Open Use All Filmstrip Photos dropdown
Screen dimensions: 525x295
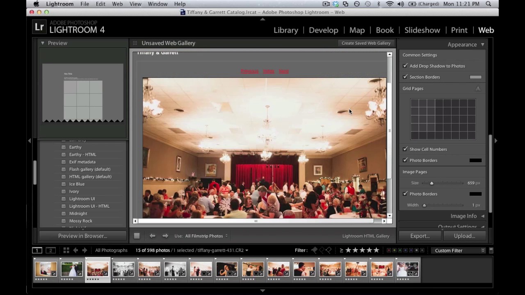206,236
